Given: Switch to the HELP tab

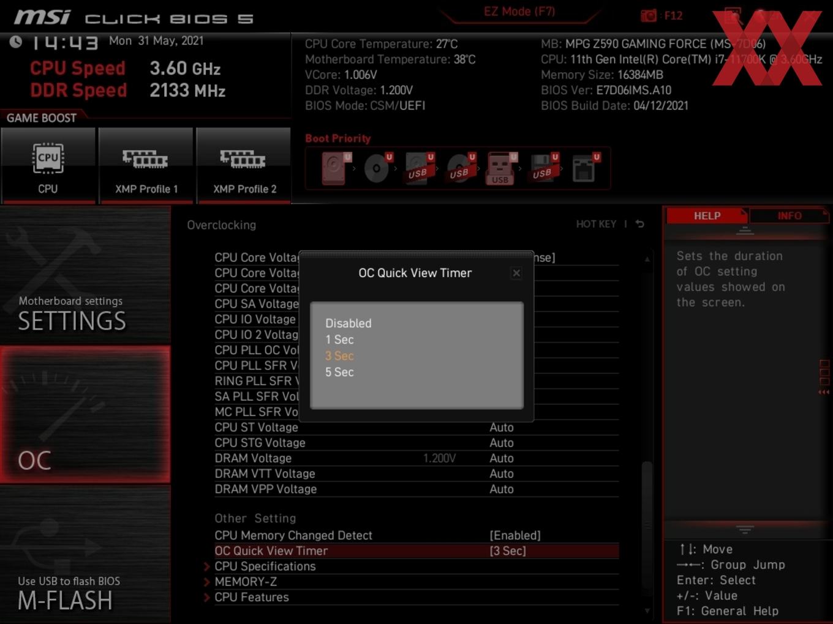Looking at the screenshot, I should coord(707,216).
